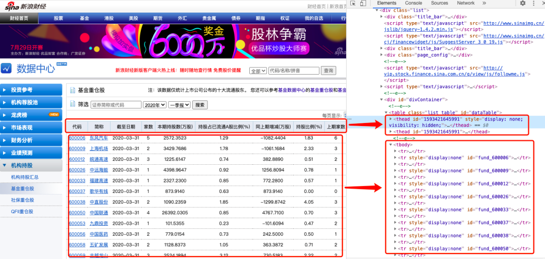
Task: Open 港股 in navigation bar
Action: point(109,19)
